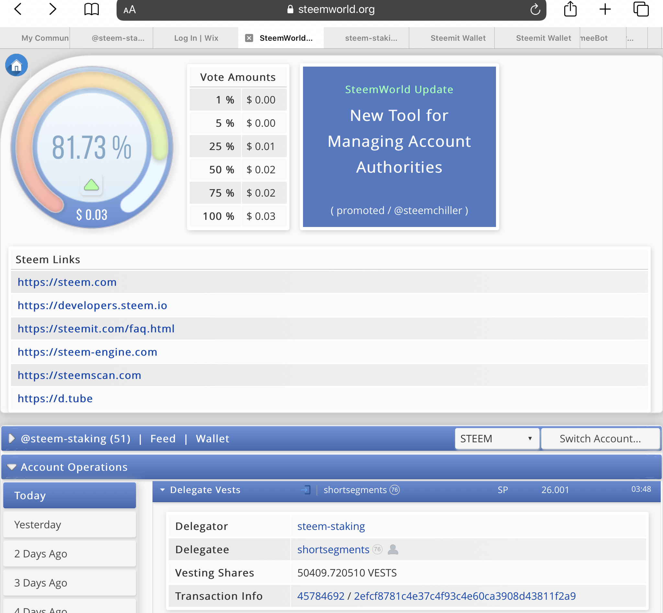Click the blue home icon
The height and width of the screenshot is (613, 663).
16,65
